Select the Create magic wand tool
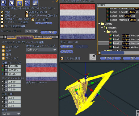Viewport: 139px width, 116px height. tap(27, 3)
